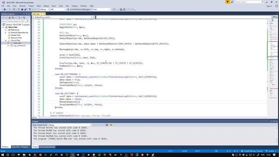This screenshot has width=279, height=157.
Task: Open the Project menu
Action: (x=31, y=6)
